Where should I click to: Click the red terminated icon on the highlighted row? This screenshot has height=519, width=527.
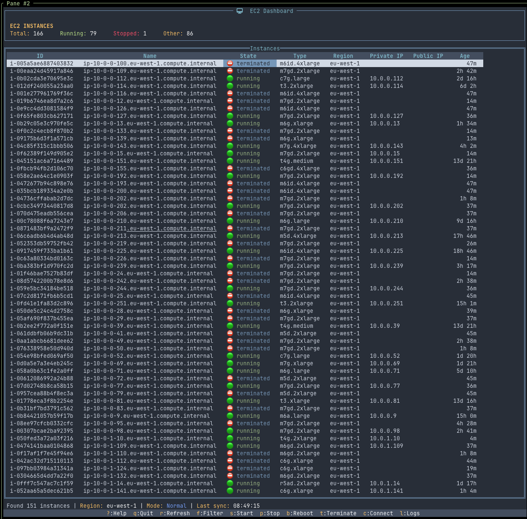[230, 63]
